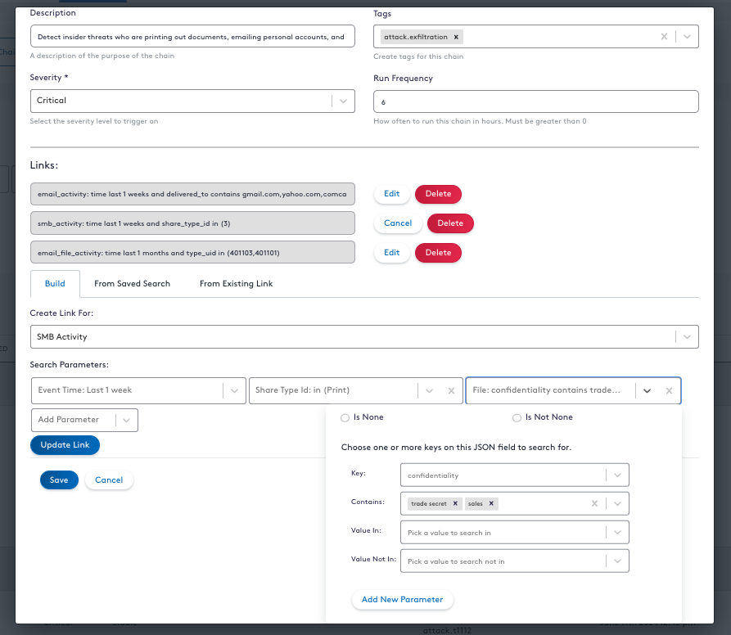Open the Value Not In dropdown
This screenshot has width=731, height=635.
515,561
